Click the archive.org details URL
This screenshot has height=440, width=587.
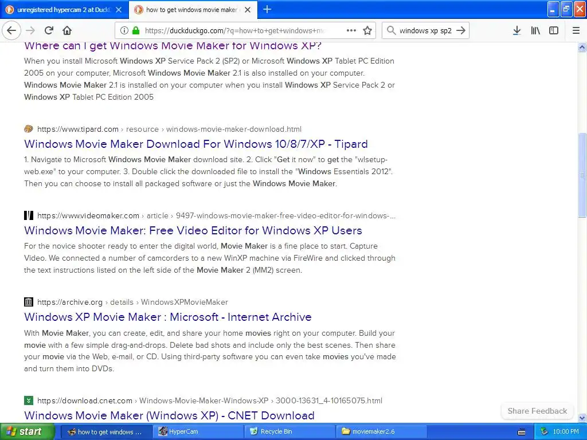pos(132,302)
